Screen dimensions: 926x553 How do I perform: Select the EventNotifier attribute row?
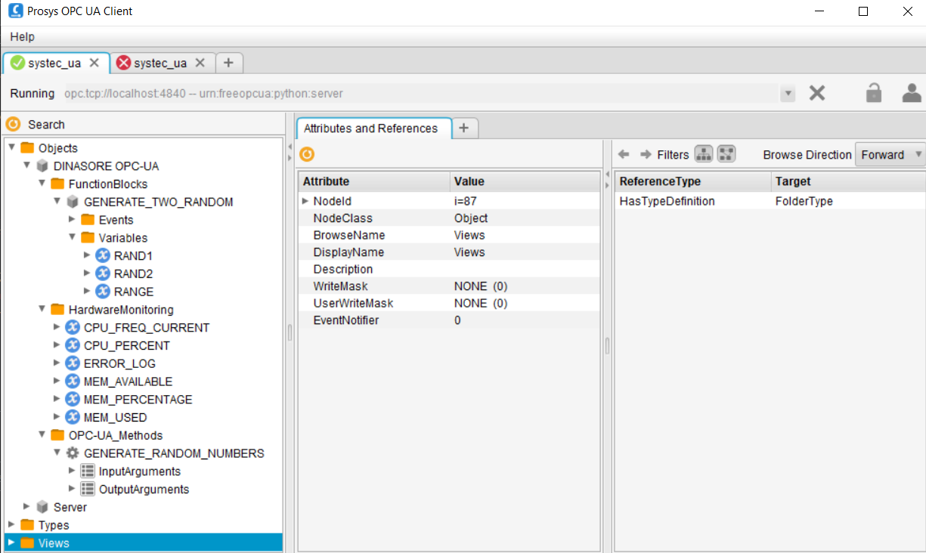449,320
